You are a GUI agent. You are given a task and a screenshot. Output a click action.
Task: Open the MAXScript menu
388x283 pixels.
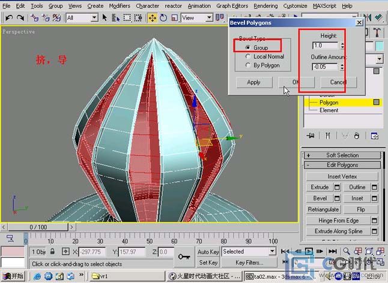(324, 5)
